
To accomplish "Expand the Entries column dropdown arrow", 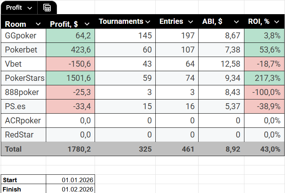I will coord(191,22).
